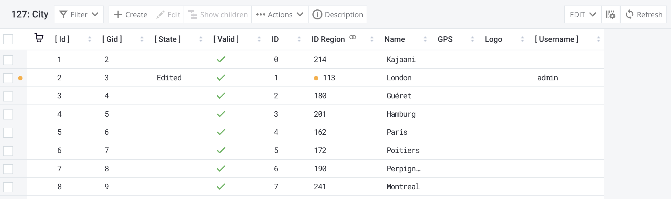Click the Refresh button
Image resolution: width=671 pixels, height=199 pixels.
[x=644, y=15]
